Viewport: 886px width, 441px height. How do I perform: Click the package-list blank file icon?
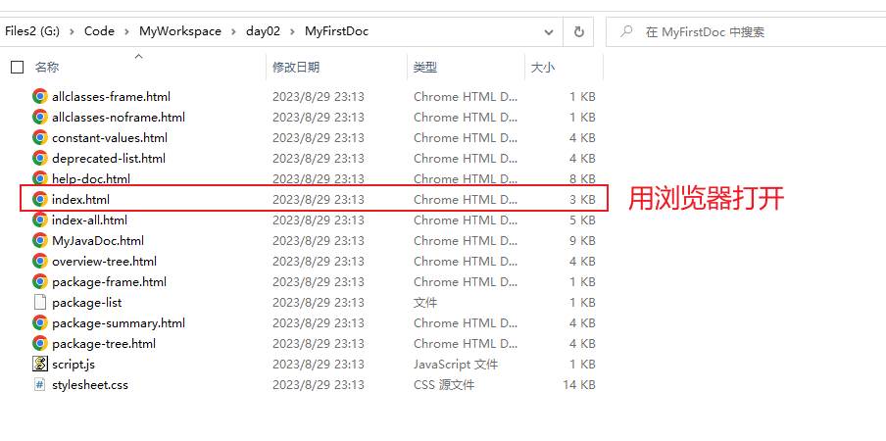[x=40, y=302]
